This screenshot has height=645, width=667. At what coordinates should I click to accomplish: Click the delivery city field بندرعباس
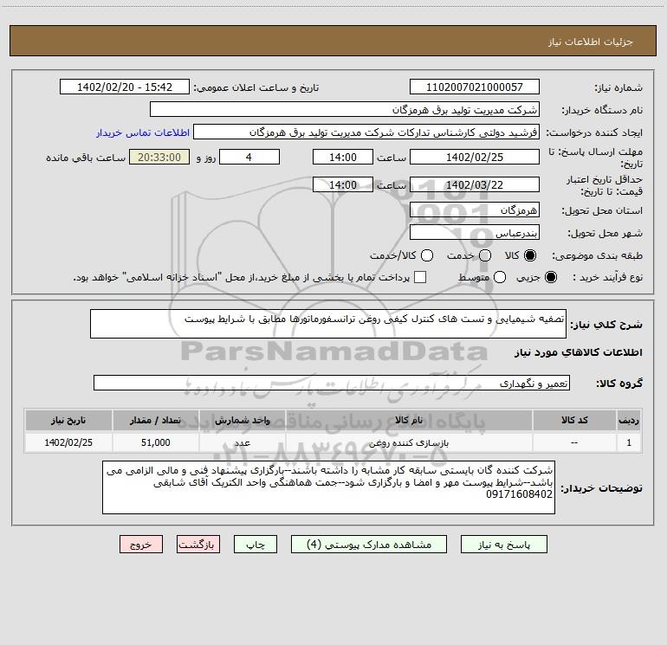475,233
